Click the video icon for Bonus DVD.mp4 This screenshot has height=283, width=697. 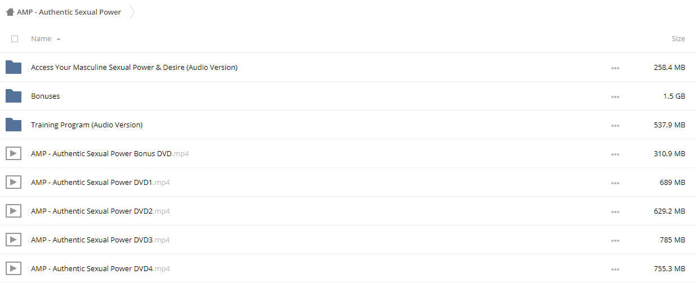(x=14, y=153)
